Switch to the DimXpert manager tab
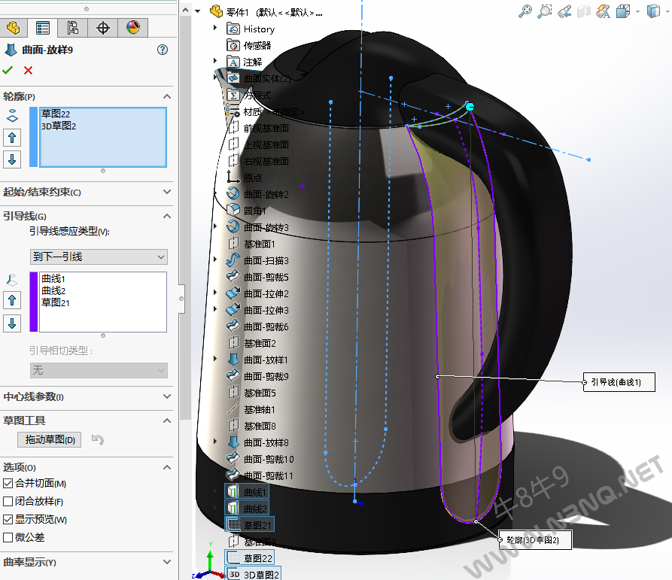 [103, 28]
